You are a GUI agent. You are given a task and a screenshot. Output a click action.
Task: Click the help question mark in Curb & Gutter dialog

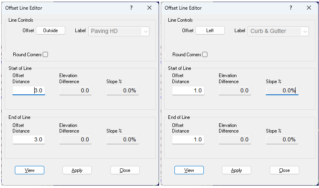(x=291, y=8)
